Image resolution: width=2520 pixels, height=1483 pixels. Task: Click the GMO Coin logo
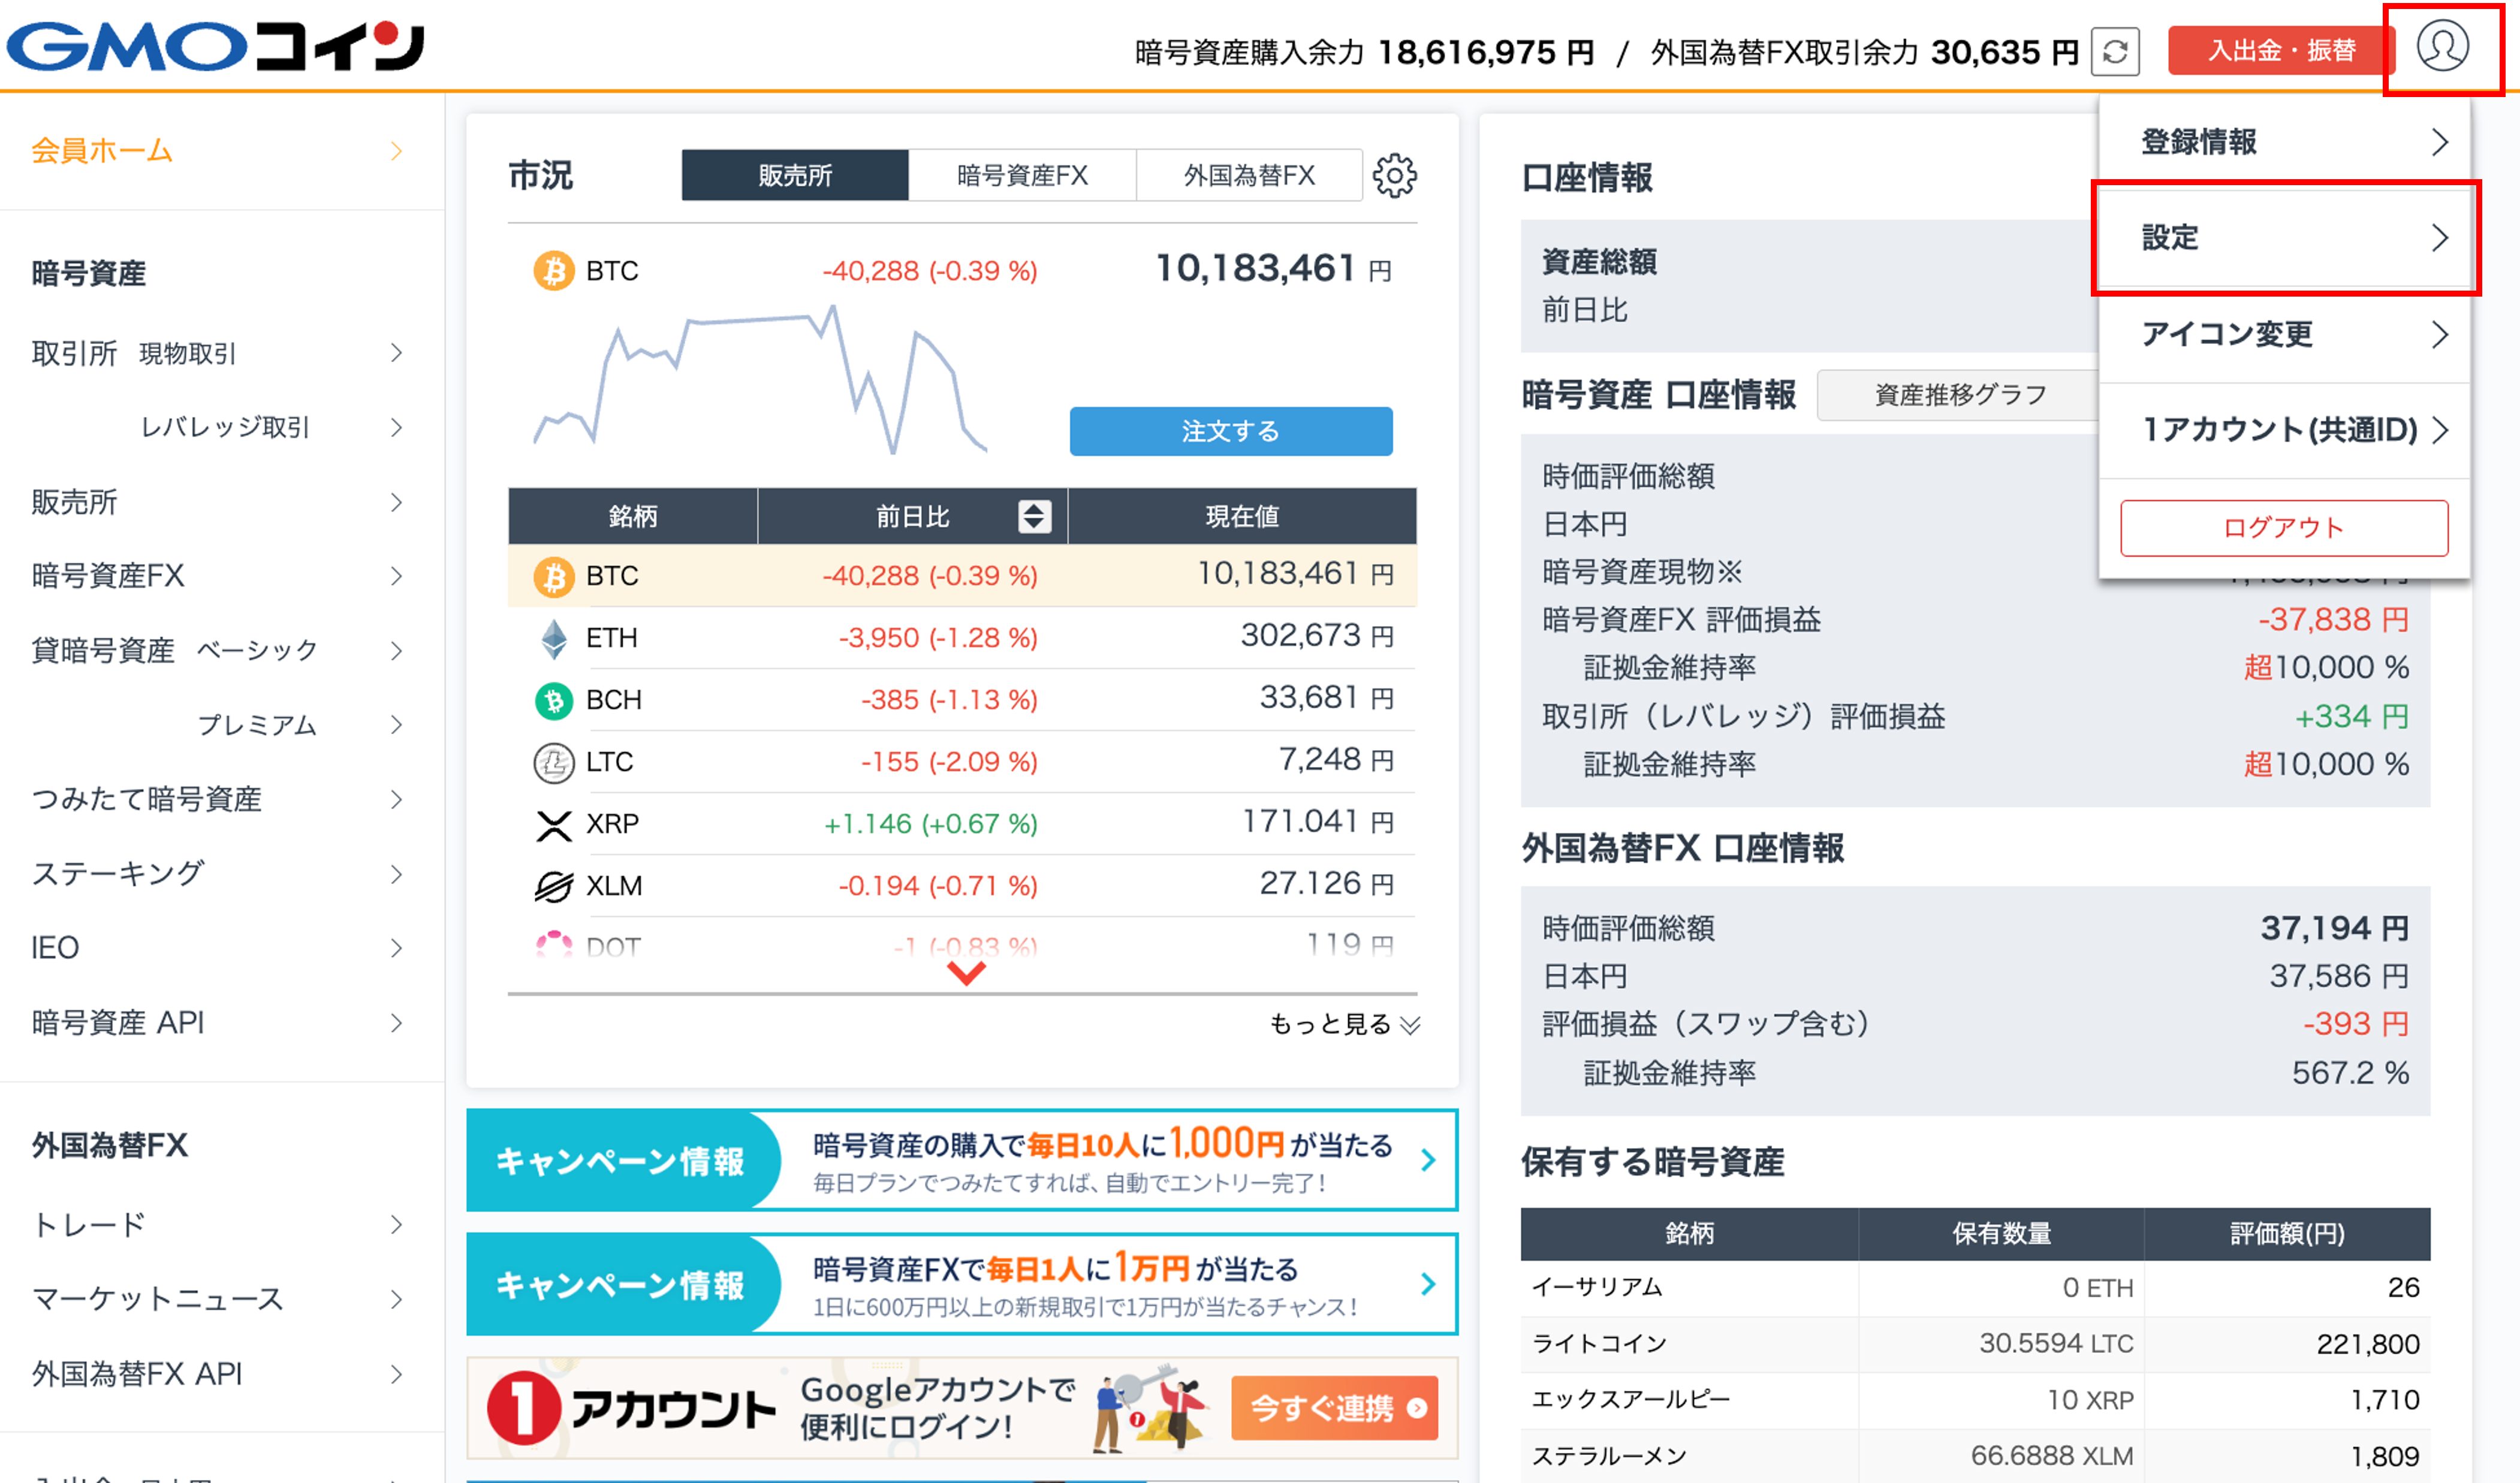[x=216, y=46]
